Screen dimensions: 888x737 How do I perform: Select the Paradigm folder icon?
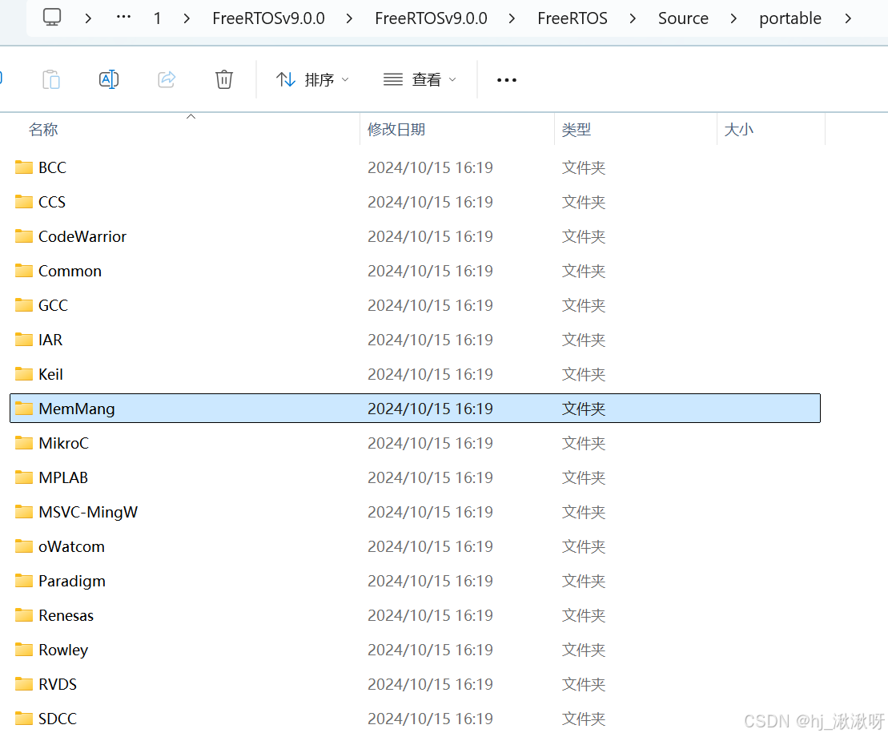point(24,581)
